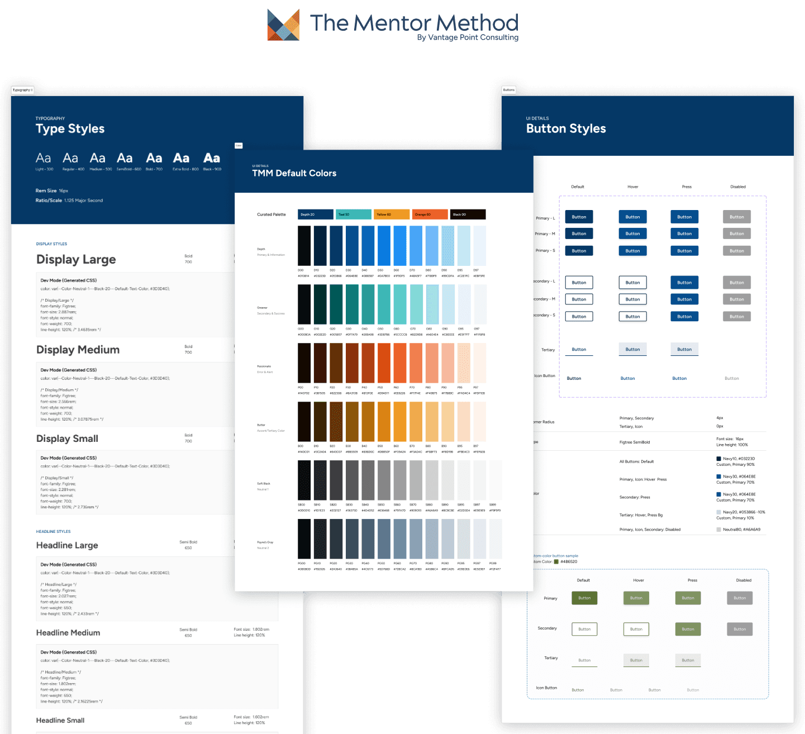
Task: Select the Black 00 curated palette chip
Action: point(468,215)
